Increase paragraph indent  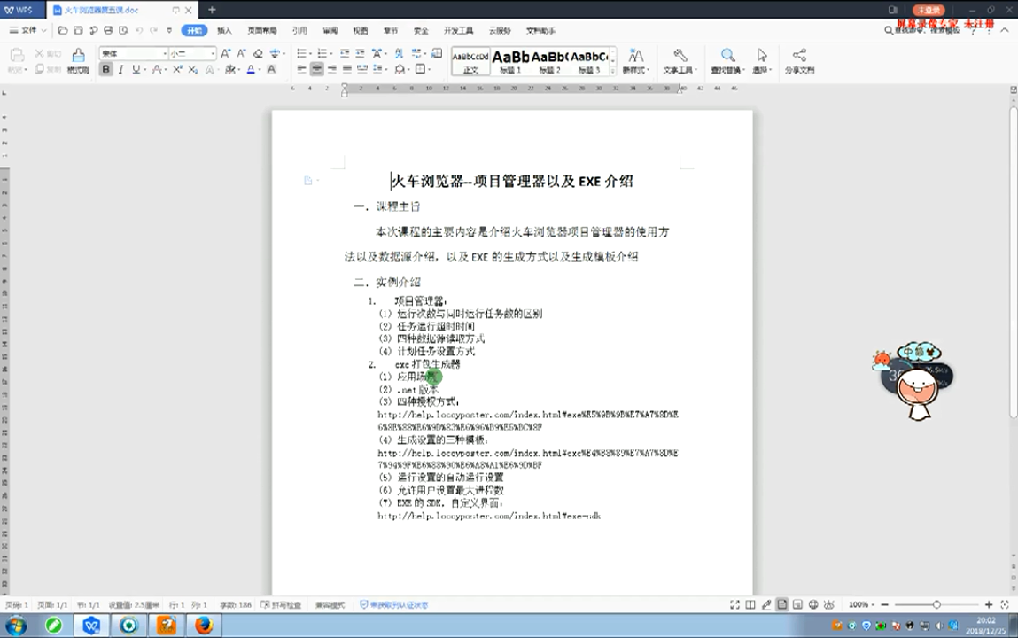coord(360,53)
